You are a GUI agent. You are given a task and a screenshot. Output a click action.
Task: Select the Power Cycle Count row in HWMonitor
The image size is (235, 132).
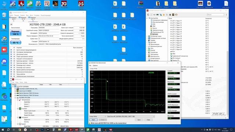point(48,111)
